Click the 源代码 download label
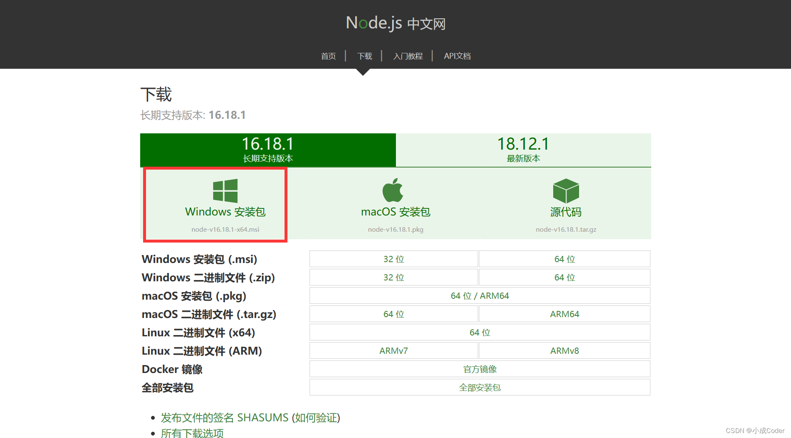 pos(566,212)
